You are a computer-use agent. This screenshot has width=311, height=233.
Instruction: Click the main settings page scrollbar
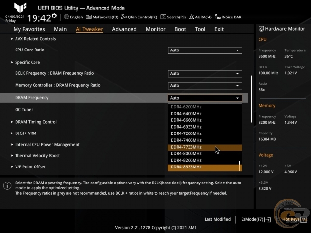pos(252,99)
